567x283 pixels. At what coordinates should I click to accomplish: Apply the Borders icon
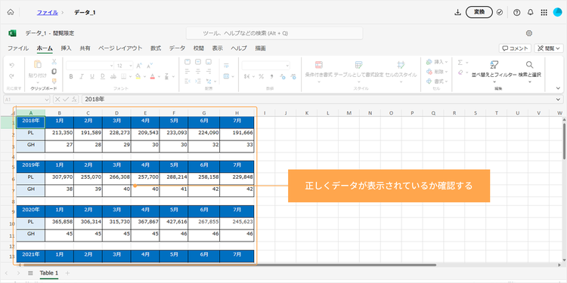click(123, 76)
